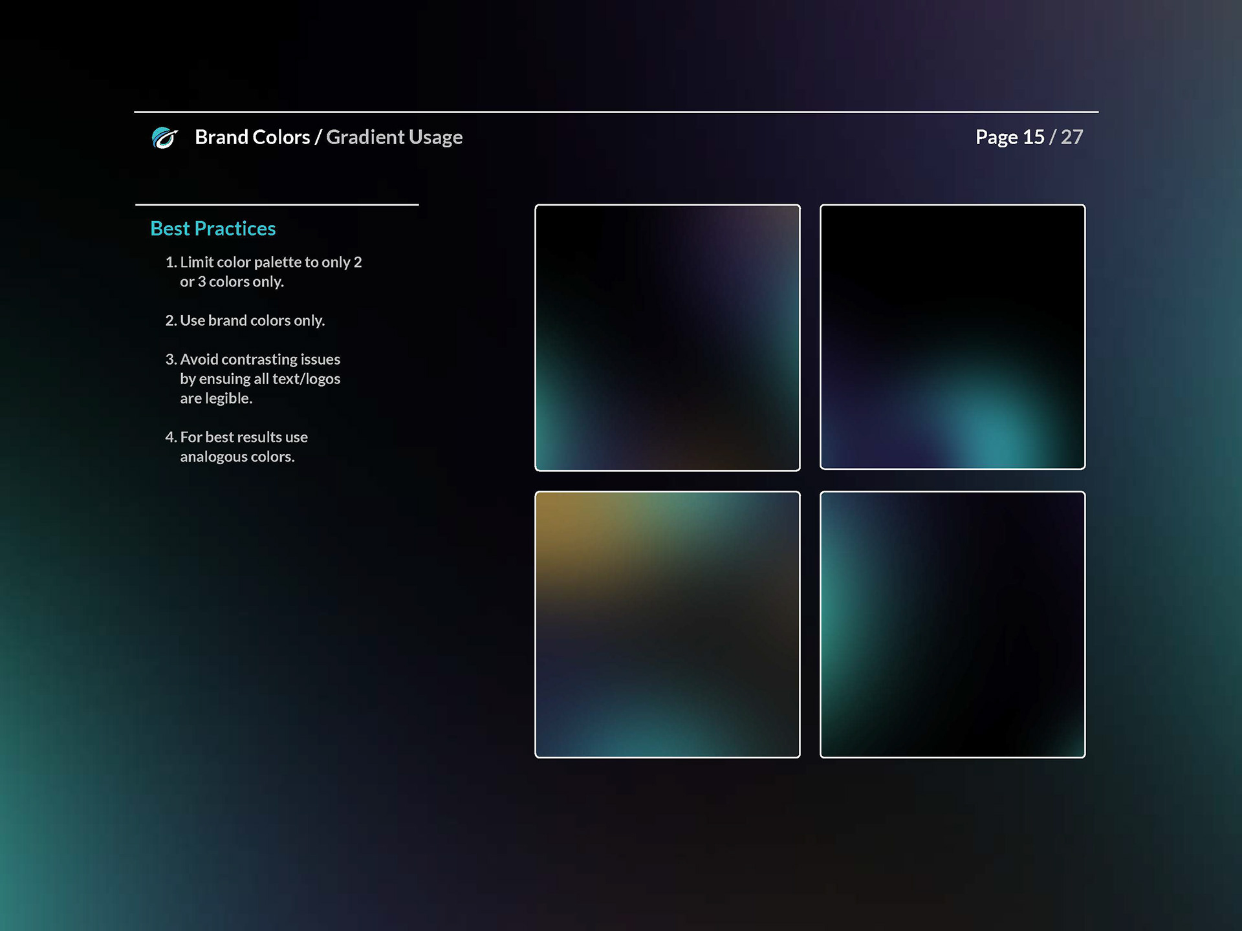
Task: Click the Brand Colors header text
Action: [x=252, y=137]
